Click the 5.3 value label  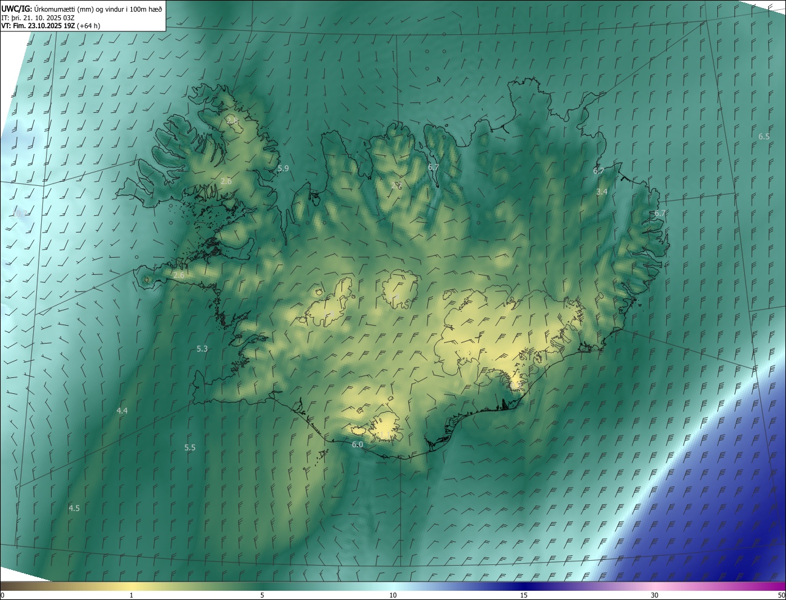202,348
